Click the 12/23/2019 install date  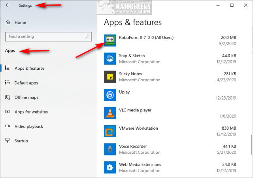pyautogui.click(x=226, y=98)
